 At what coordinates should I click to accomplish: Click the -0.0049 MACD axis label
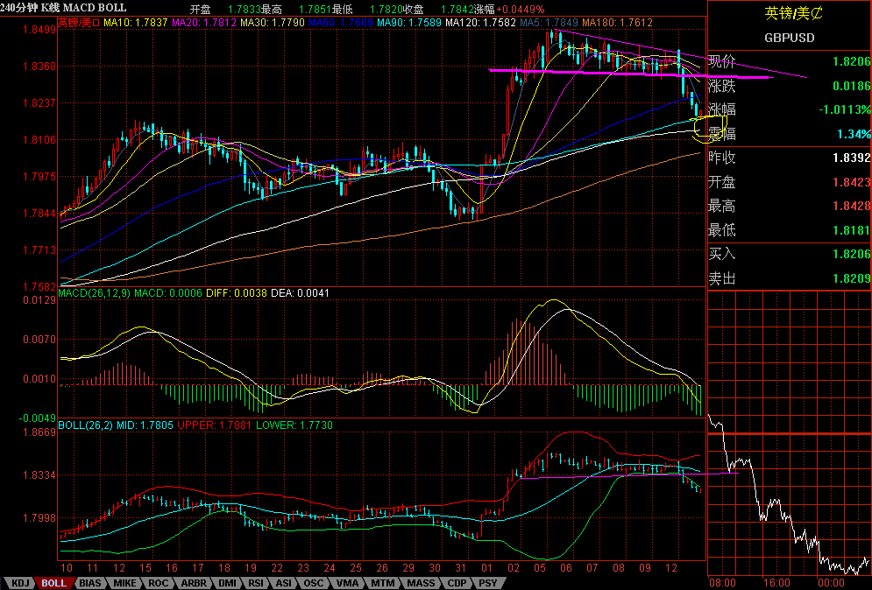pos(38,418)
